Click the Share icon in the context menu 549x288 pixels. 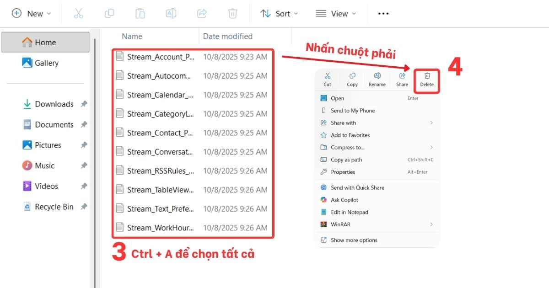pos(402,78)
